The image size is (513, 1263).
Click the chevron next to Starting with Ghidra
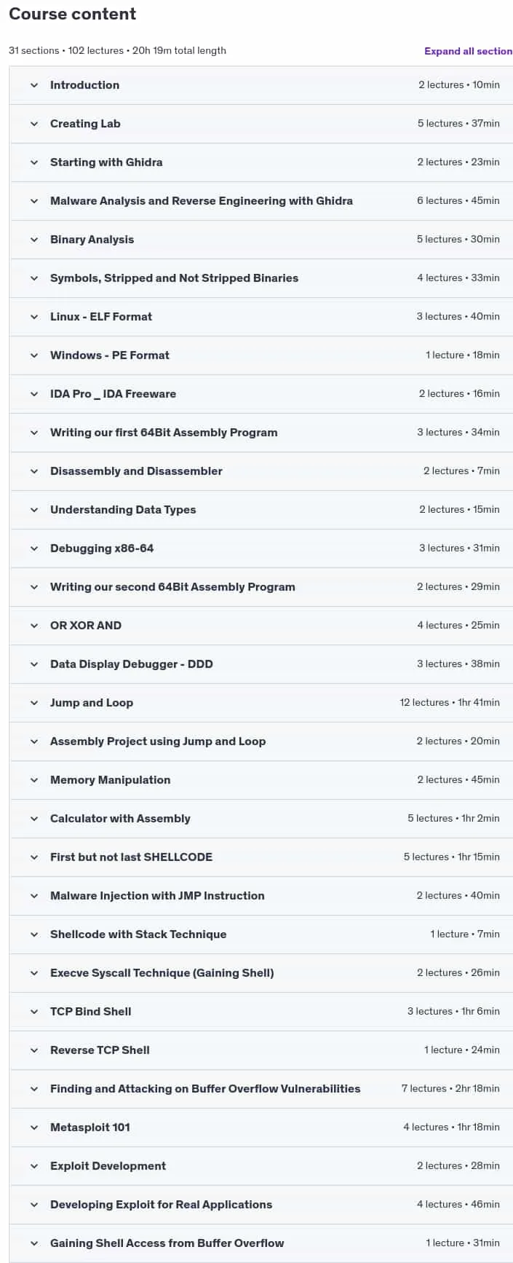click(x=34, y=162)
